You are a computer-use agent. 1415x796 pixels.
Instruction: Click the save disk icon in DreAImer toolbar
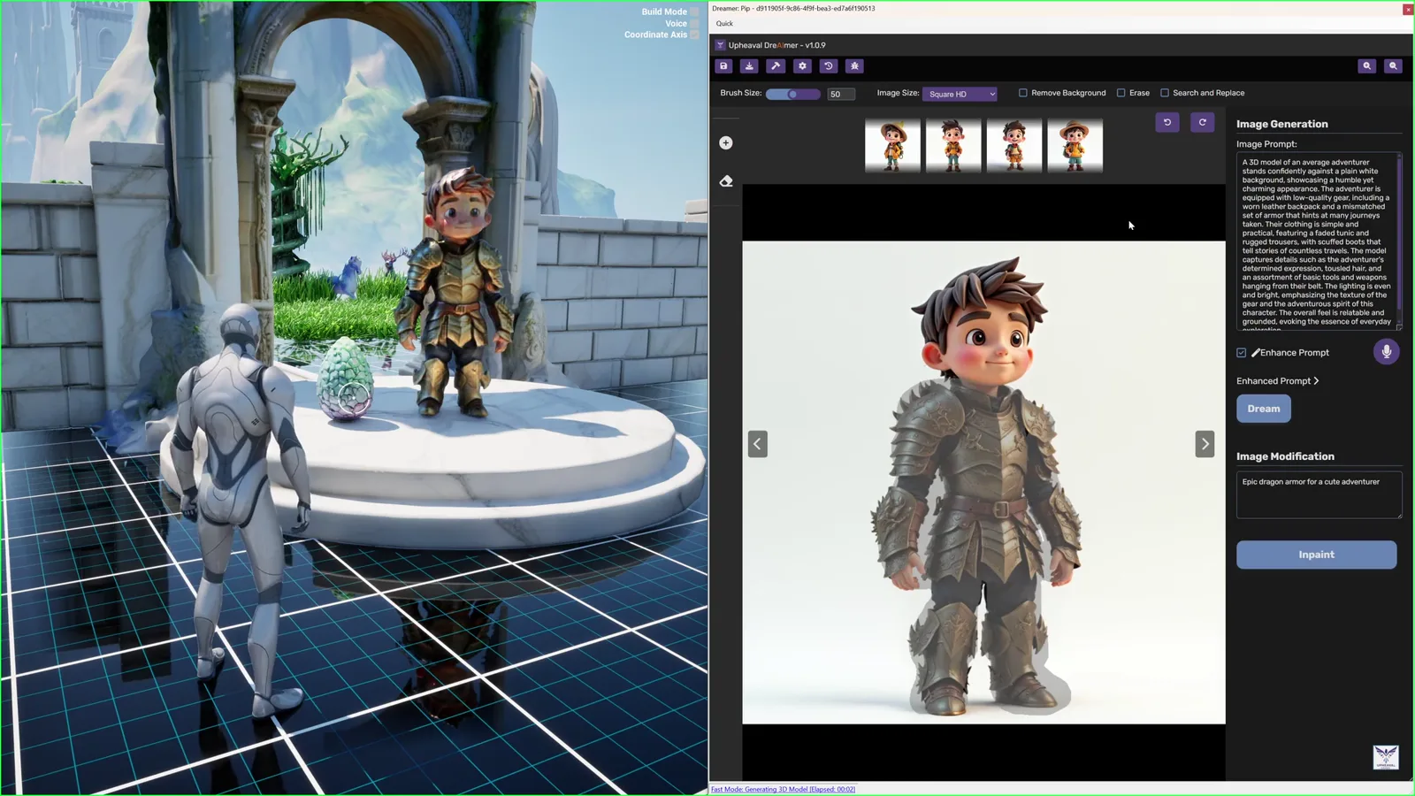(x=723, y=66)
